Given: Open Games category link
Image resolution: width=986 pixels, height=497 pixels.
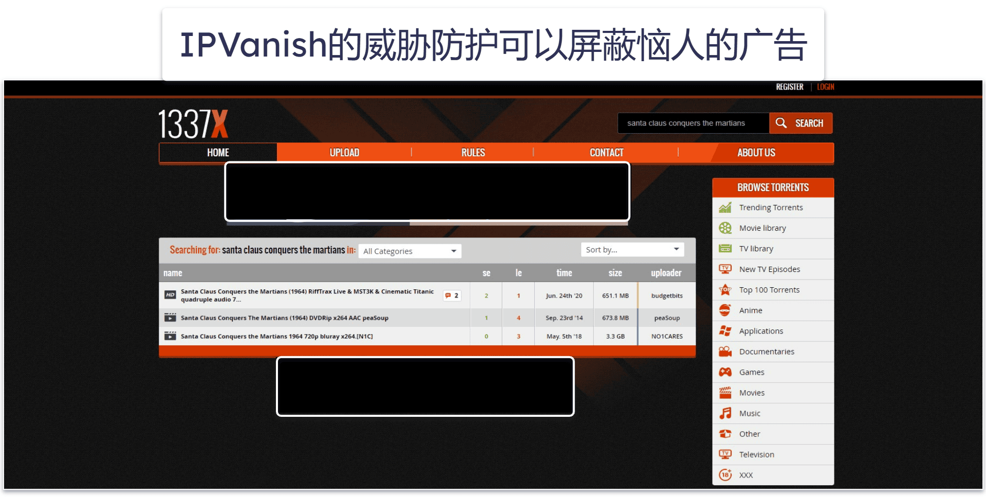Looking at the screenshot, I should [752, 372].
